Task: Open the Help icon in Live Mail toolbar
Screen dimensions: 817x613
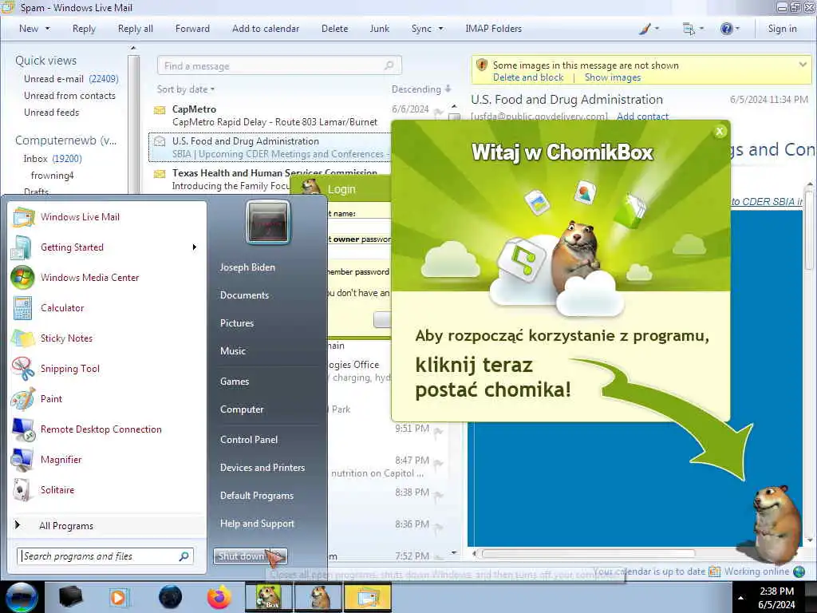Action: [726, 29]
